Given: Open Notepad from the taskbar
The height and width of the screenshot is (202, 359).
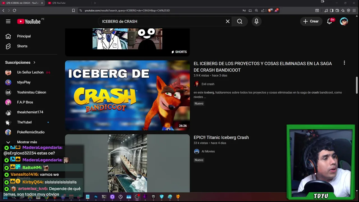Looking at the screenshot, I should coord(88,197).
